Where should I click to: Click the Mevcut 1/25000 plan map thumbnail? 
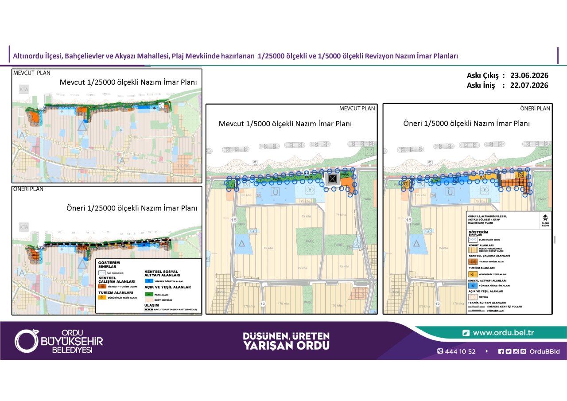point(107,126)
